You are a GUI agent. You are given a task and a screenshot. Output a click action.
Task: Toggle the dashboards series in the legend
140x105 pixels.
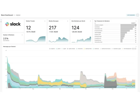click(96, 49)
